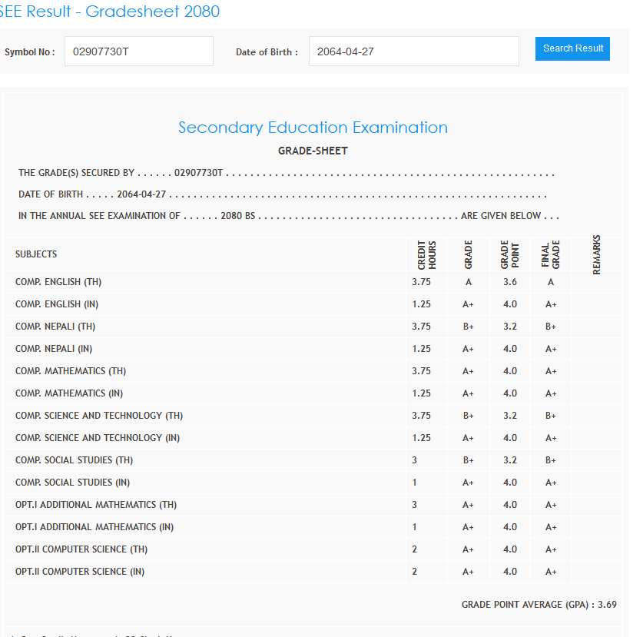Screen dimensions: 643x637
Task: Click the REMARKS column header
Action: click(x=596, y=254)
